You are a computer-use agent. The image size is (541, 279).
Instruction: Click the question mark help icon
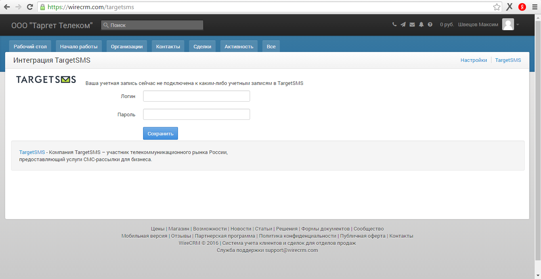[430, 25]
